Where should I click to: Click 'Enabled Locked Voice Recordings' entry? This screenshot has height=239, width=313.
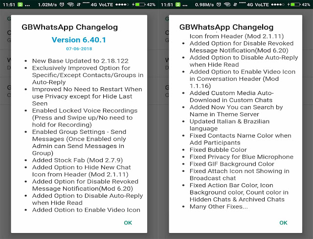[85, 111]
